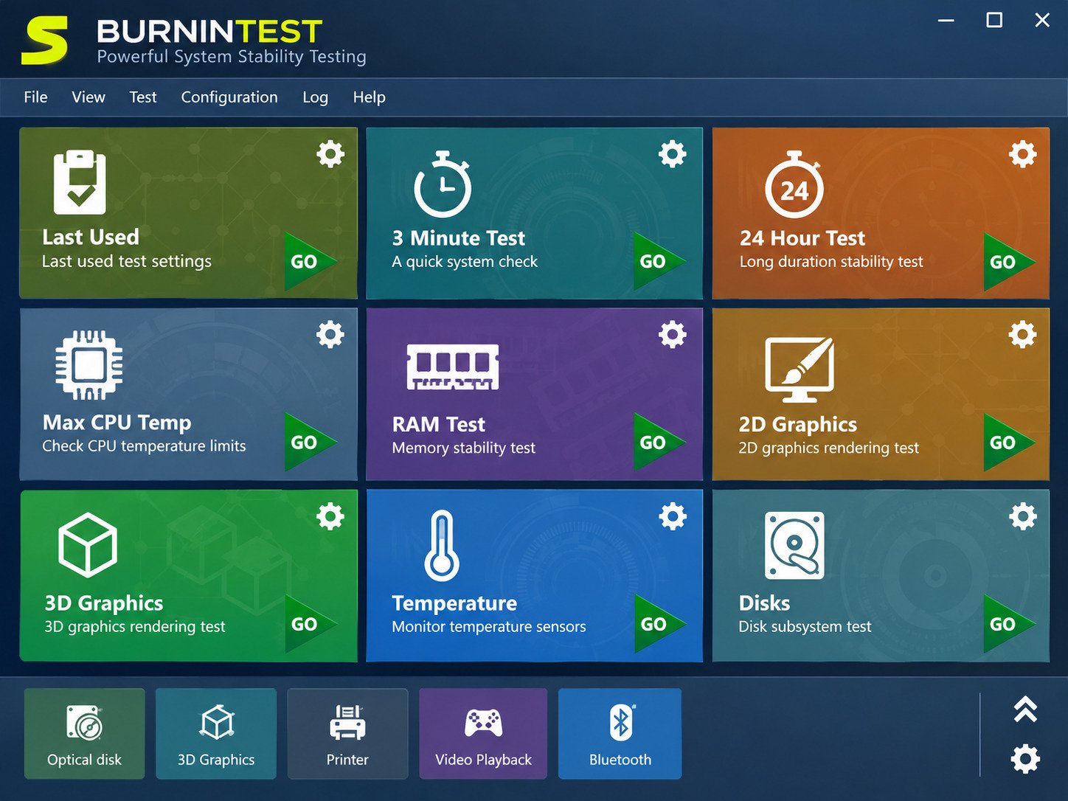Viewport: 1068px width, 801px height.
Task: Open settings gear on 3 Minute Test tile
Action: [672, 154]
